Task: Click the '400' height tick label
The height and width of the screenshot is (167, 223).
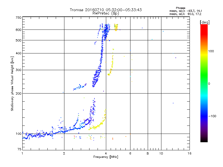Action: click(x=19, y=53)
